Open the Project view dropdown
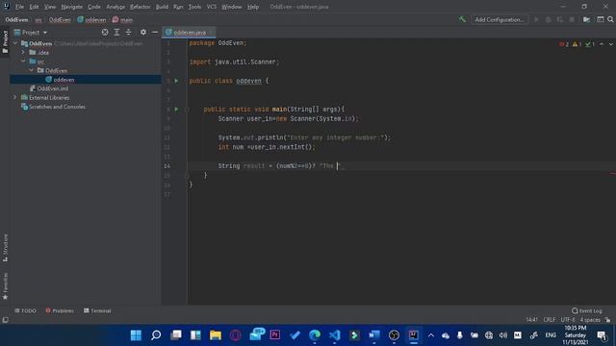 (31, 32)
